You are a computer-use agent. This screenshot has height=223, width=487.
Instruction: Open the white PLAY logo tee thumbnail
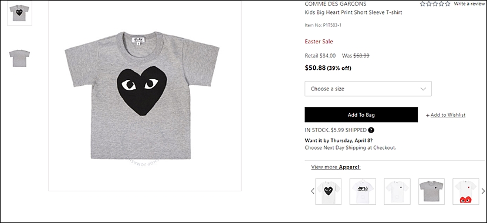pyautogui.click(x=363, y=191)
